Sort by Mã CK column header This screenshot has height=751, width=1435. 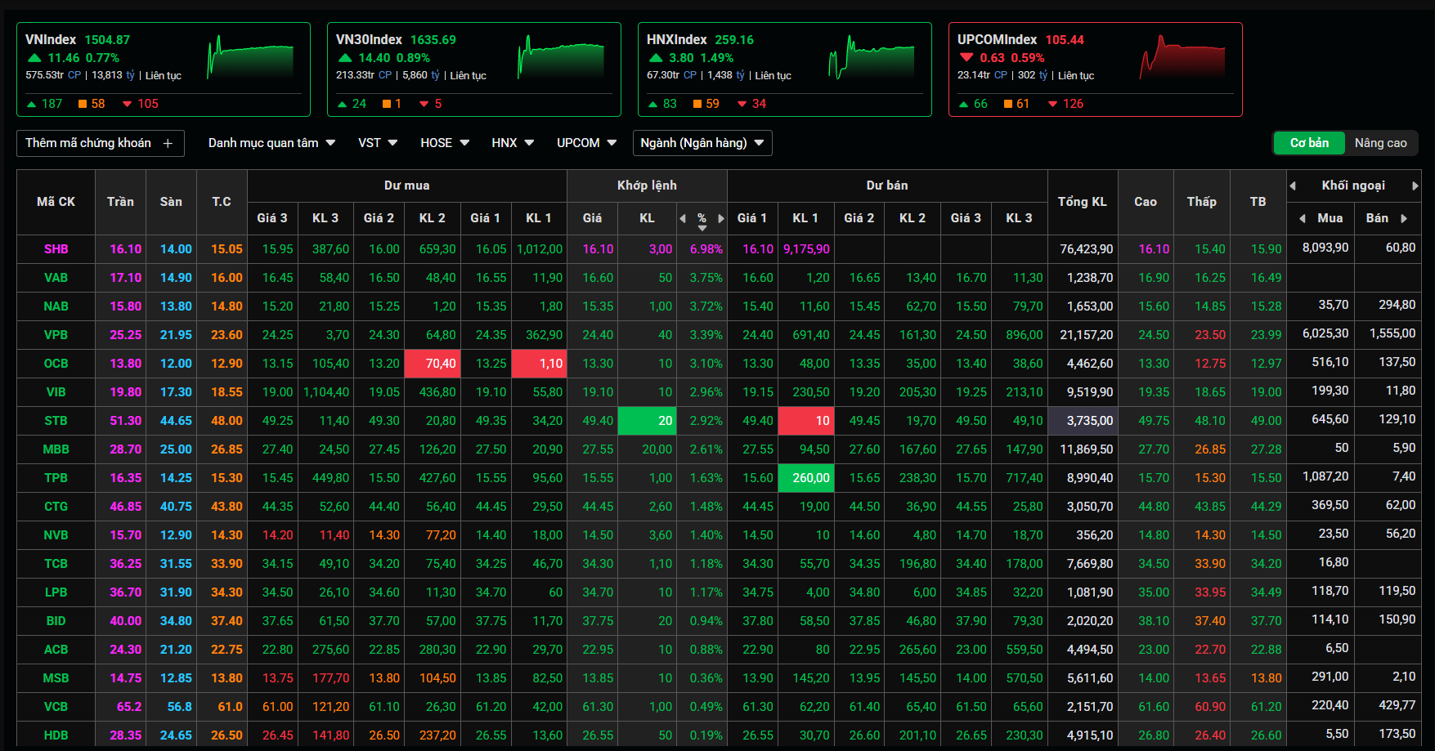pos(56,202)
